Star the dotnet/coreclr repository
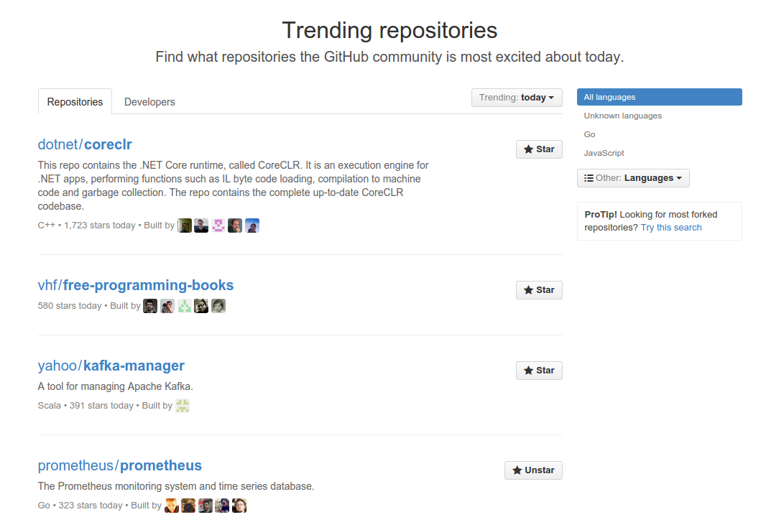 539,149
